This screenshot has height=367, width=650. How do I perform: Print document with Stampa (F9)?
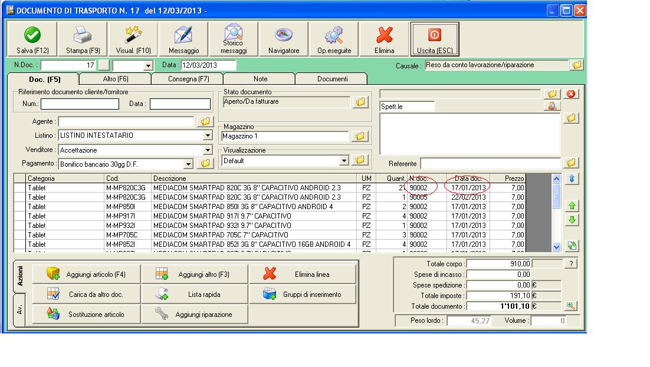pos(83,39)
